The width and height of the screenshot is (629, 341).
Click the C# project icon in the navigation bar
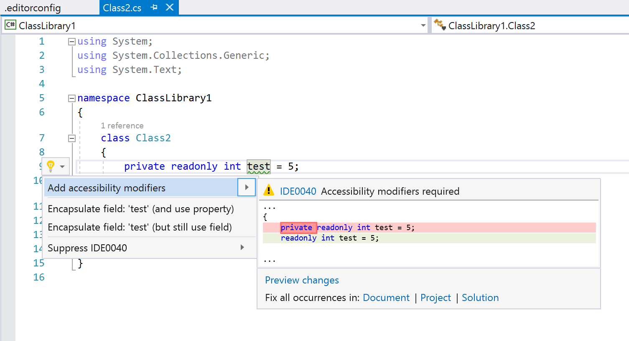(10, 25)
